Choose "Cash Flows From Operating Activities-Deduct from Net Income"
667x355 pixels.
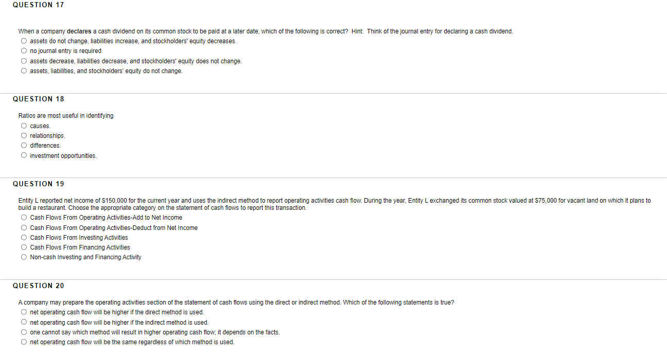tap(24, 227)
